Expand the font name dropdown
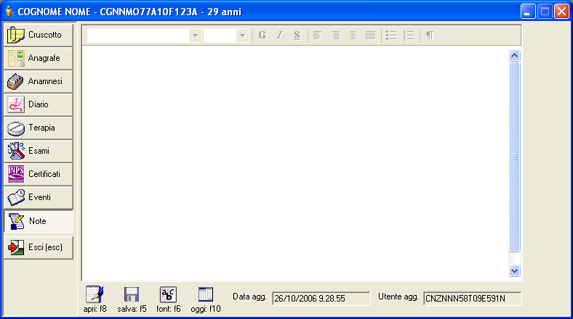Screen dimensions: 573x319 (x=195, y=35)
